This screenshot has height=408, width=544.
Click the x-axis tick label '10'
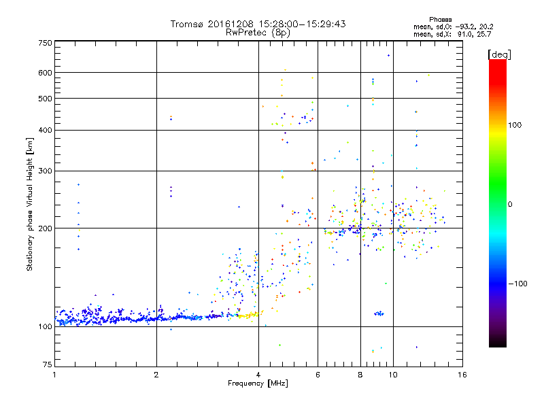393,375
